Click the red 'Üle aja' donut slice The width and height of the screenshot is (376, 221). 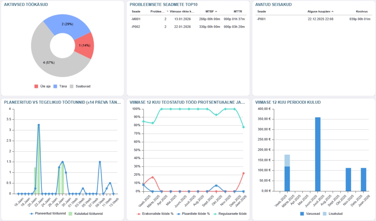coord(85,46)
